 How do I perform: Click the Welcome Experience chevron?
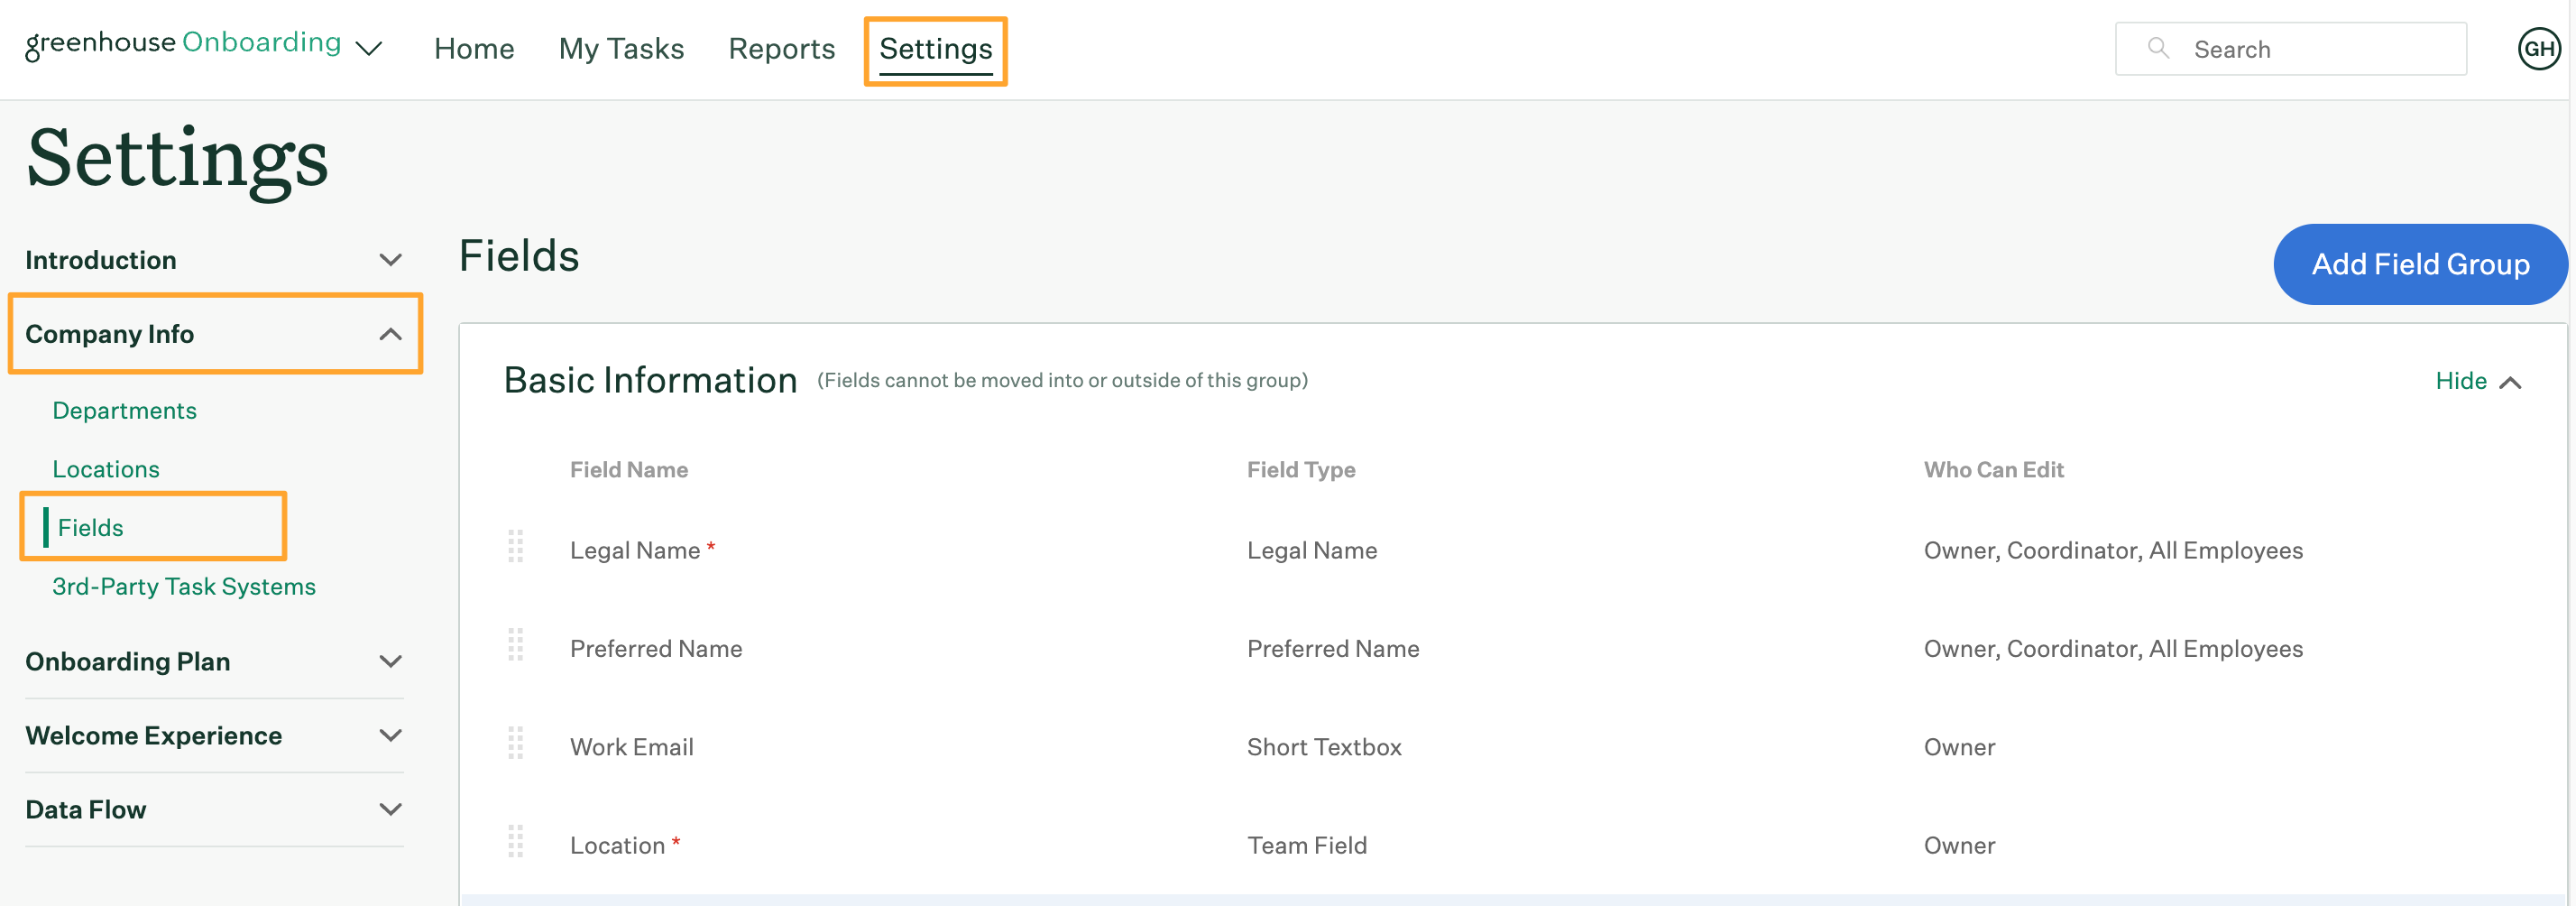(x=391, y=736)
